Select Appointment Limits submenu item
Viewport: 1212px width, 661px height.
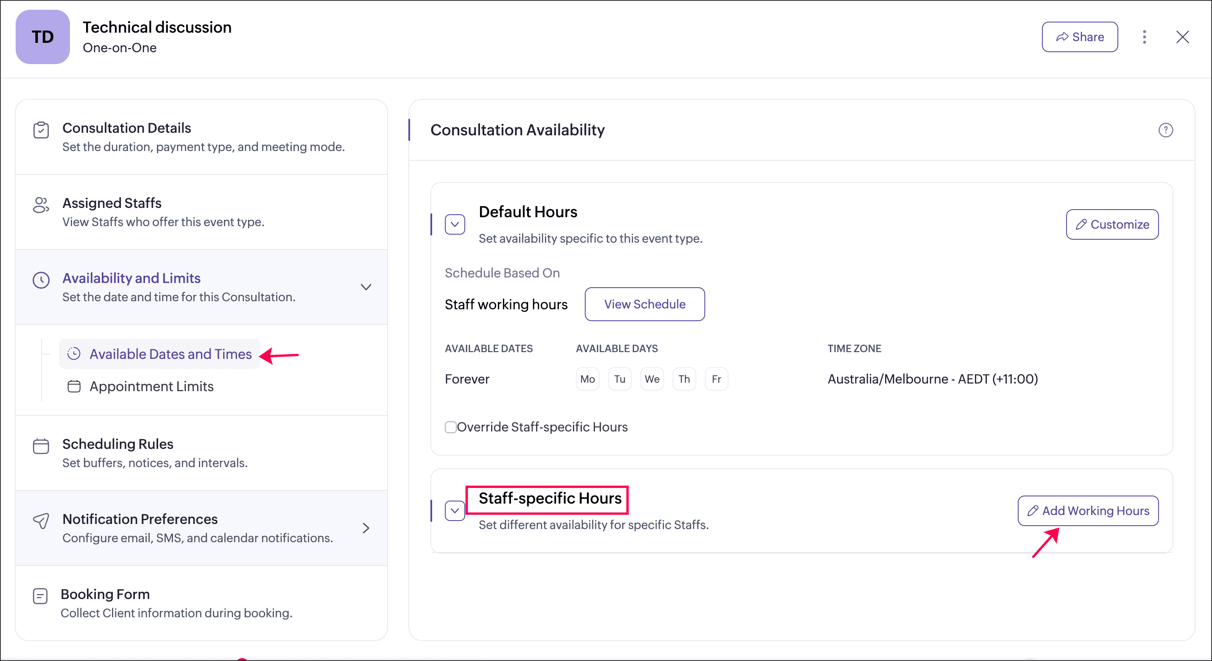click(x=151, y=386)
